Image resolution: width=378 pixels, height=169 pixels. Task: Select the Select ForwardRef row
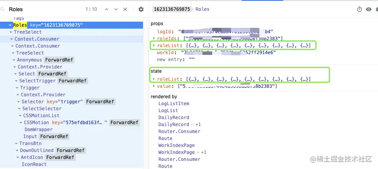[72, 74]
